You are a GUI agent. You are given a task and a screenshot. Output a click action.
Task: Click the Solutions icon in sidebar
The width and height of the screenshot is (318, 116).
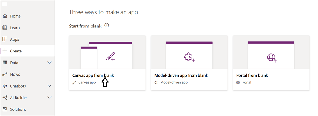[5, 109]
